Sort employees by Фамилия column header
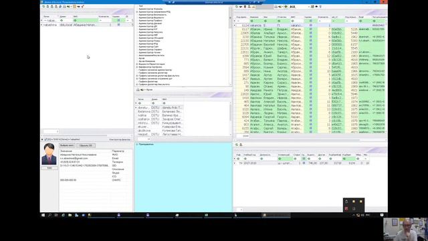The width and height of the screenshot is (428, 241). (x=254, y=17)
